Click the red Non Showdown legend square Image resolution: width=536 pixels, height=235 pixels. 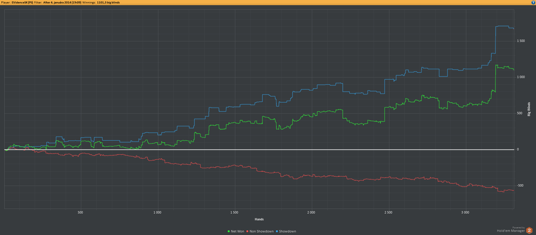coord(247,231)
